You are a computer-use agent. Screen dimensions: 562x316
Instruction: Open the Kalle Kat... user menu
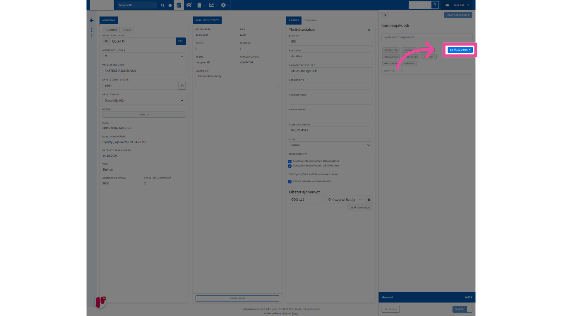click(461, 5)
